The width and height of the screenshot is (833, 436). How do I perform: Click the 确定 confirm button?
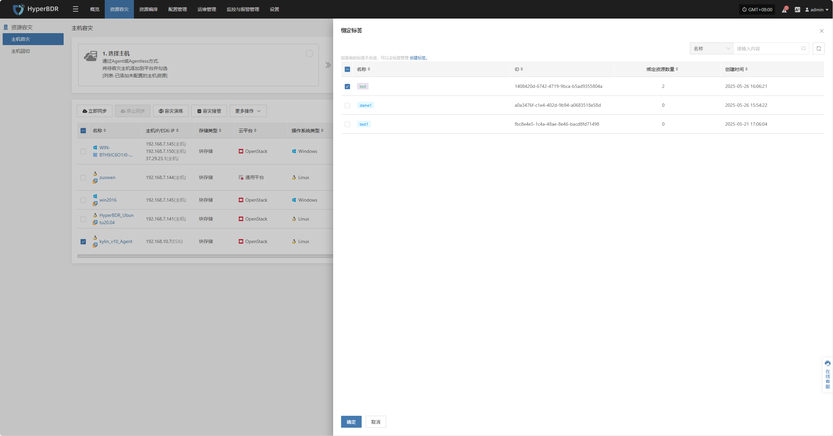click(351, 422)
